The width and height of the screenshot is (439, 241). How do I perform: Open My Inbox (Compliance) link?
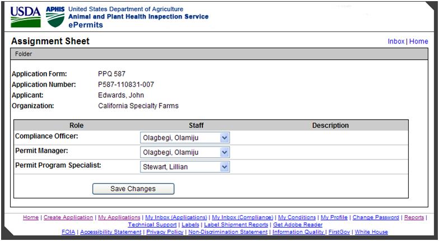click(x=243, y=218)
